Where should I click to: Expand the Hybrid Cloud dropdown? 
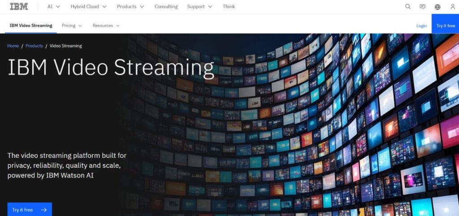[x=88, y=6]
